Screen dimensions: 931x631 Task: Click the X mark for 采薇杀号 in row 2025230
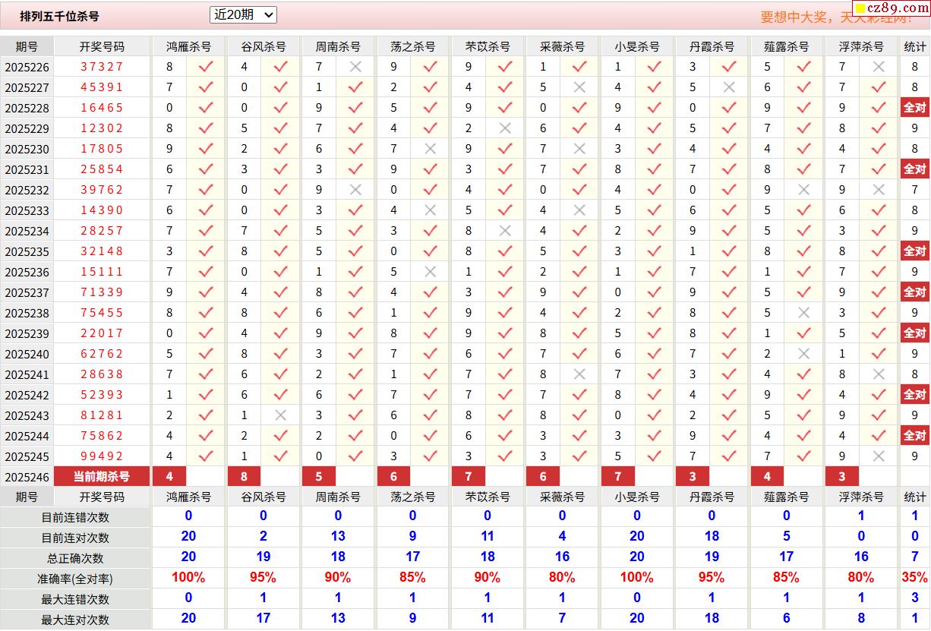point(580,149)
